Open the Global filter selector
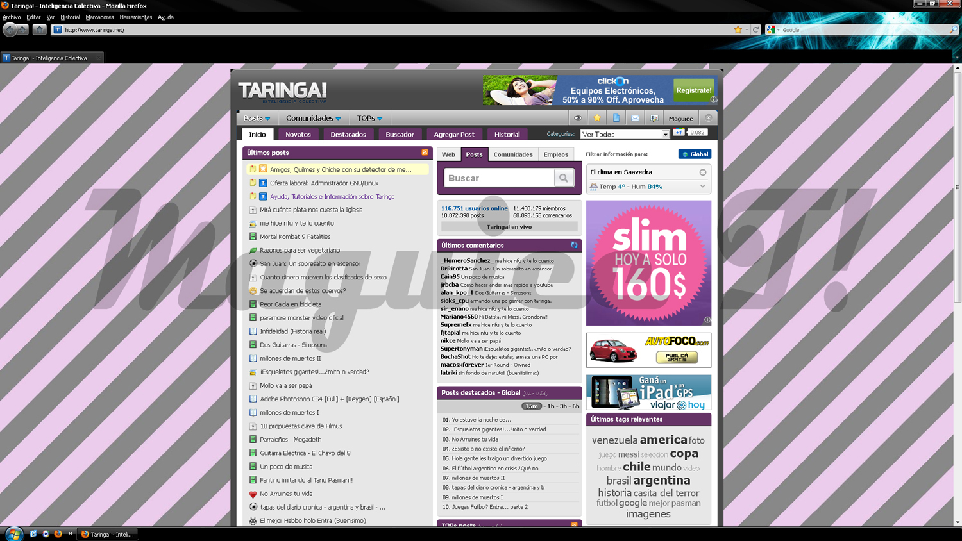Screen dimensions: 962x541 coord(695,154)
